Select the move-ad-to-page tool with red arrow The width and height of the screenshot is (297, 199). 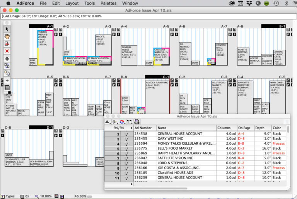(x=7, y=44)
